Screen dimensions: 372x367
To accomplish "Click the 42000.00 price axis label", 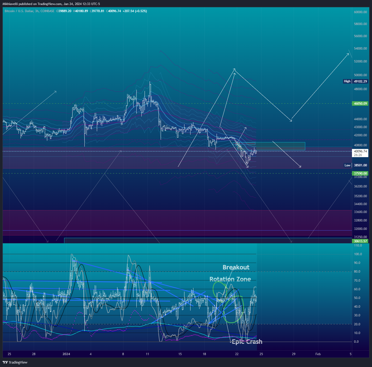I will [360, 135].
